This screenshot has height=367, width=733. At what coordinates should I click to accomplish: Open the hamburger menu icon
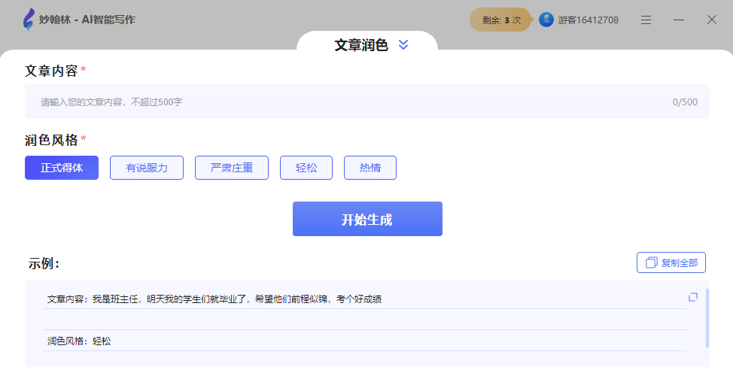coord(646,20)
